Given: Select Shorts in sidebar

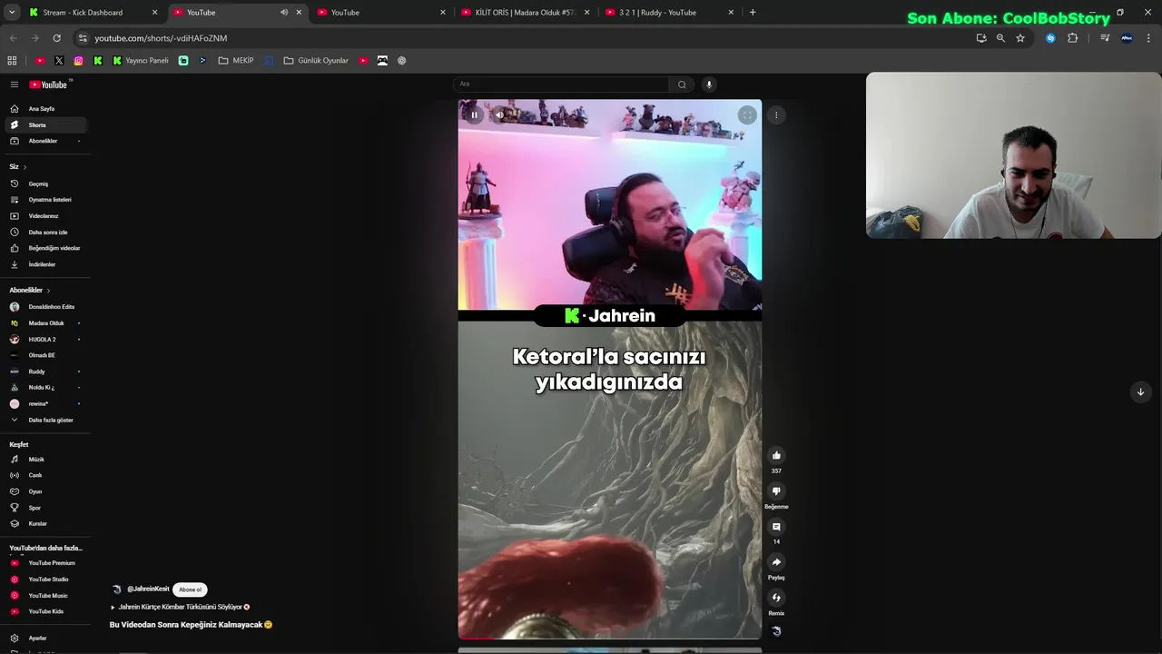Looking at the screenshot, I should pos(45,125).
